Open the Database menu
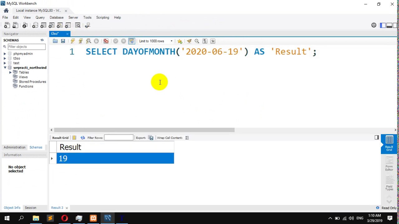The width and height of the screenshot is (399, 224). [56, 17]
